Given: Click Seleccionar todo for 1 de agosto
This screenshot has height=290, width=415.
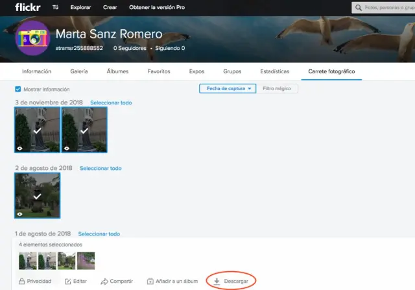Looking at the screenshot, I should pos(99,234).
